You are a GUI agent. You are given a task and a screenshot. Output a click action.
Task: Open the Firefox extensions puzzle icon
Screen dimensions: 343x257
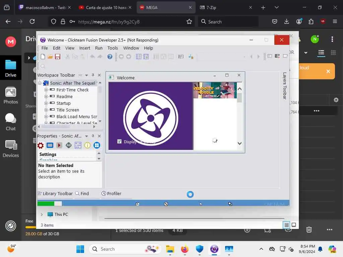(x=311, y=21)
